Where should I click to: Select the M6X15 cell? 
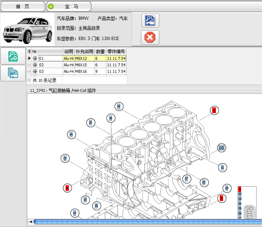pyautogui.click(x=84, y=65)
